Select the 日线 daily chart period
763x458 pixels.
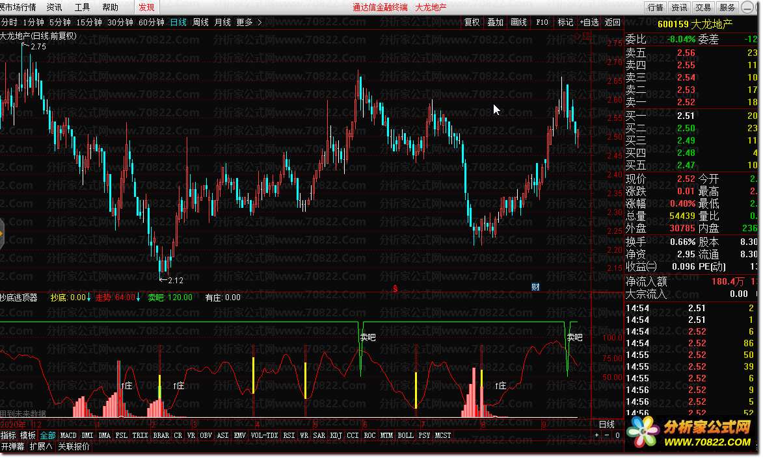(178, 22)
